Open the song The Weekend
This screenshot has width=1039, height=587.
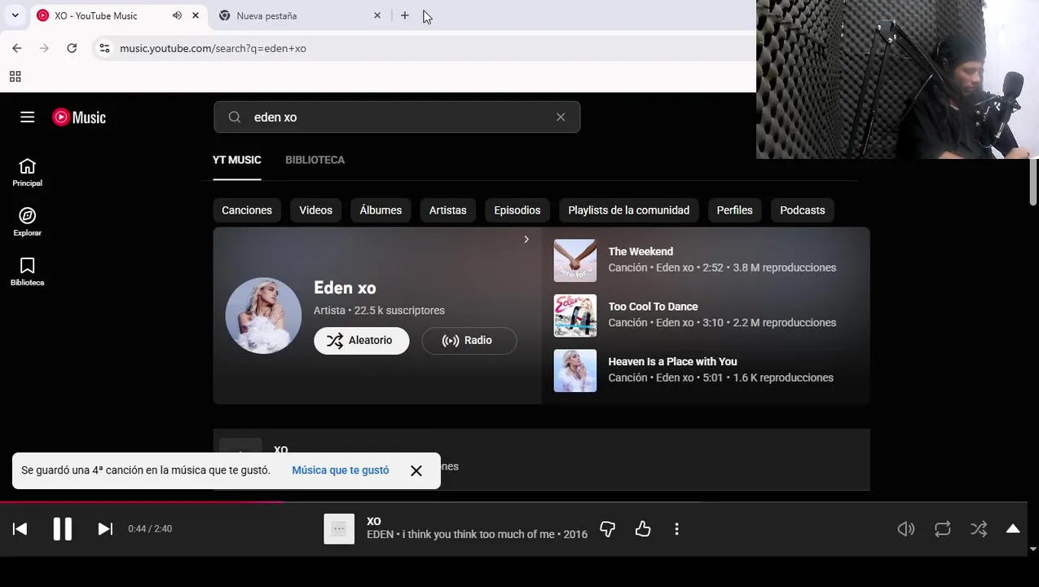(x=641, y=251)
